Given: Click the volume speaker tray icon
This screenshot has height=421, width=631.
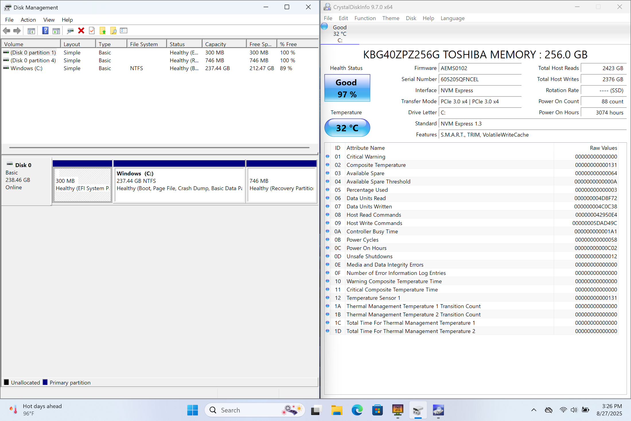Looking at the screenshot, I should 574,410.
